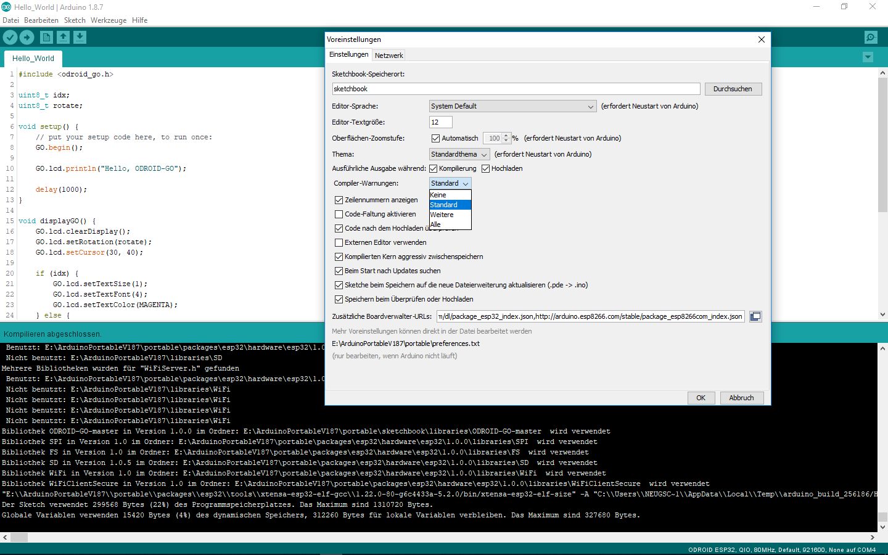
Task: Toggle Zeilennummern anzeigen checkbox
Action: (x=339, y=200)
